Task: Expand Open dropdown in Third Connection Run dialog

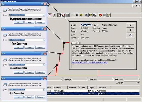Action: coord(44,40)
